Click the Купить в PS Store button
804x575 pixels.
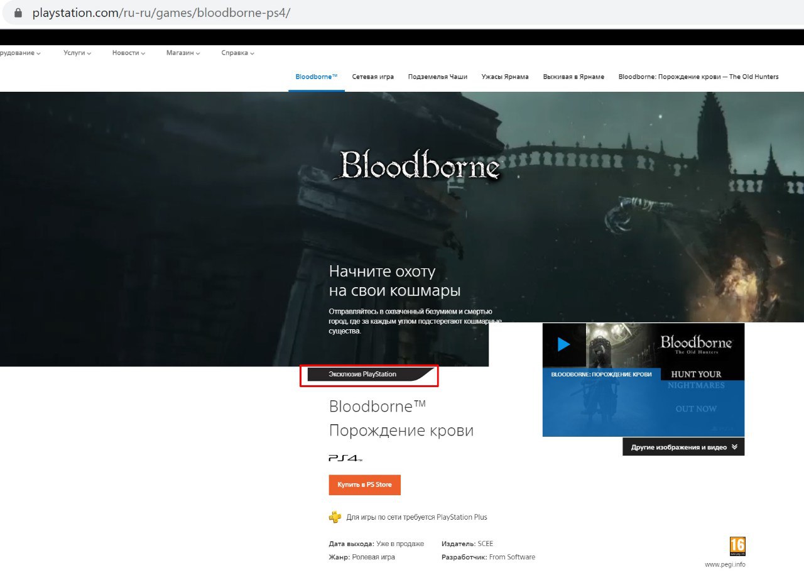coord(364,485)
